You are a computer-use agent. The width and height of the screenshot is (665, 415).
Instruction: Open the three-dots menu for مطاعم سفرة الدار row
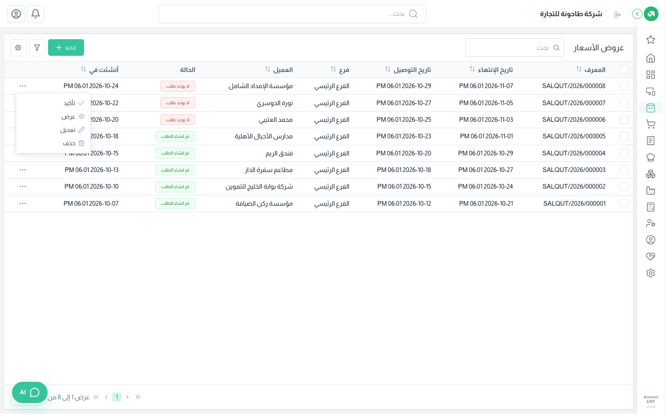point(23,170)
